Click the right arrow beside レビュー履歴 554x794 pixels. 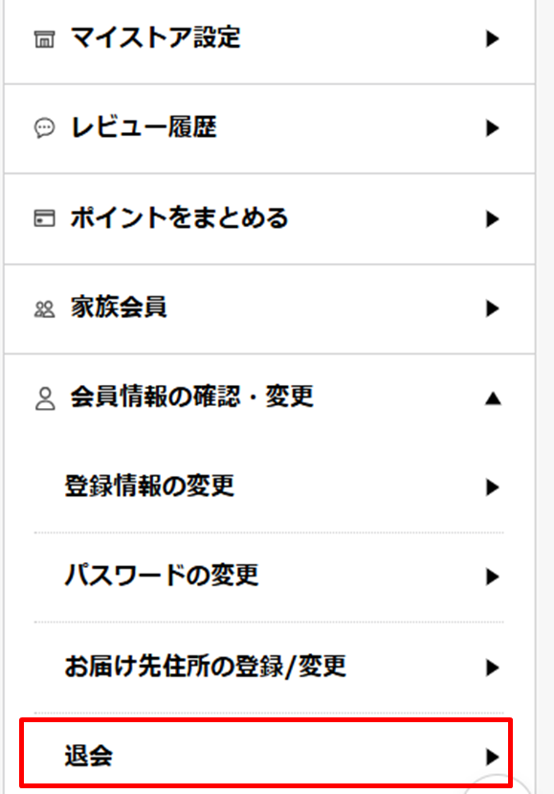[x=492, y=128]
